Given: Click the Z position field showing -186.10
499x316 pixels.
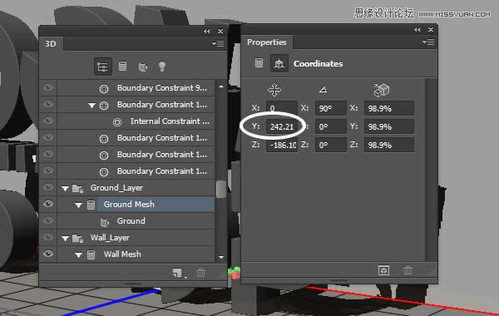Looking at the screenshot, I should tap(282, 145).
